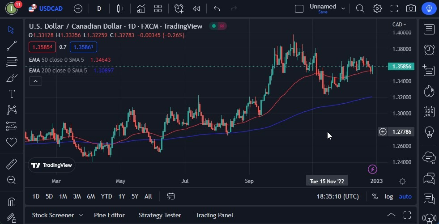Select the trend line drawing tool

pos(12,46)
